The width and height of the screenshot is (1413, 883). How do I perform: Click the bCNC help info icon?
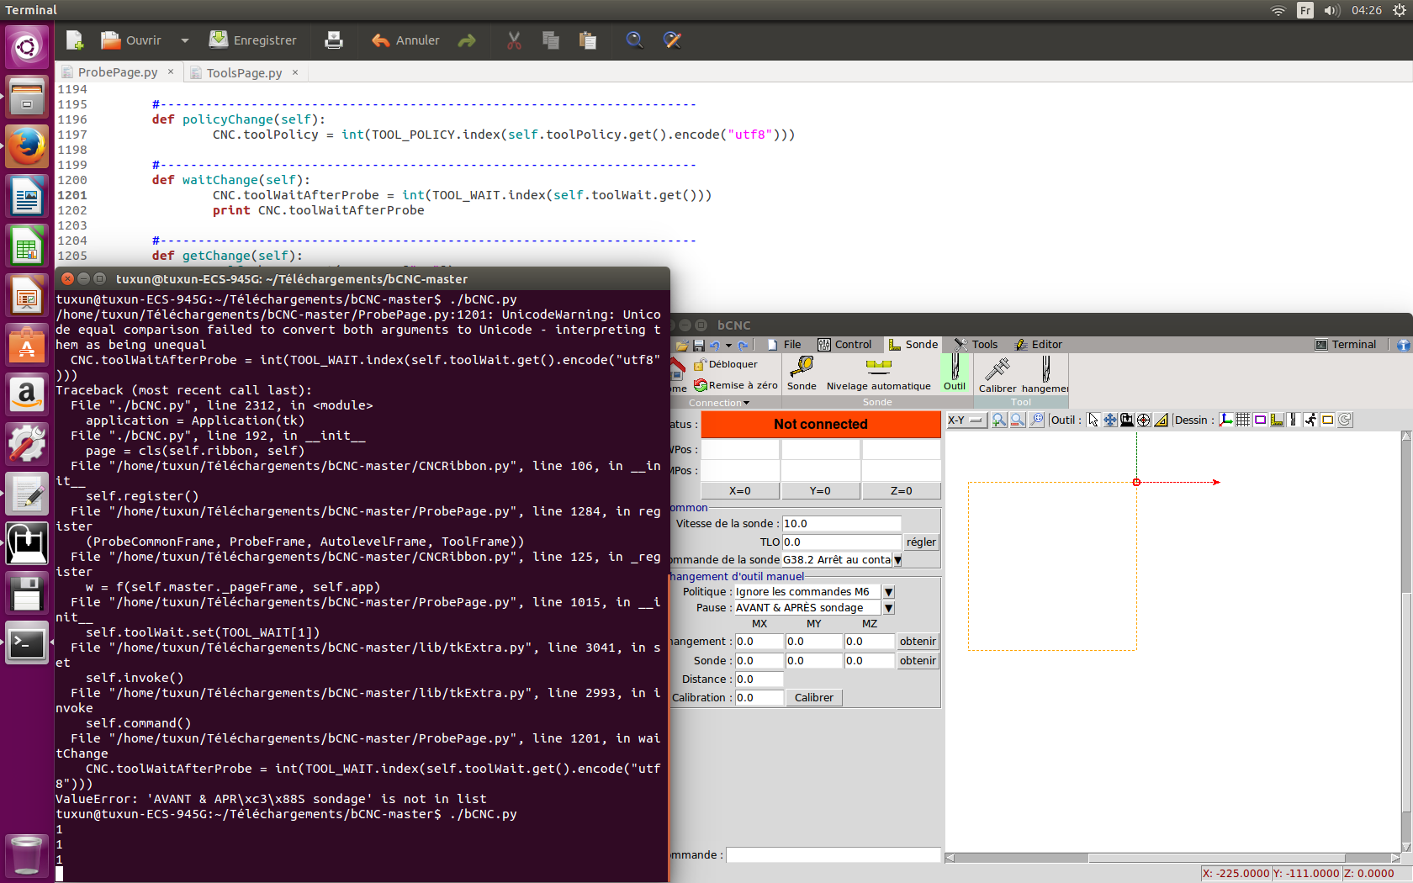(x=1403, y=345)
